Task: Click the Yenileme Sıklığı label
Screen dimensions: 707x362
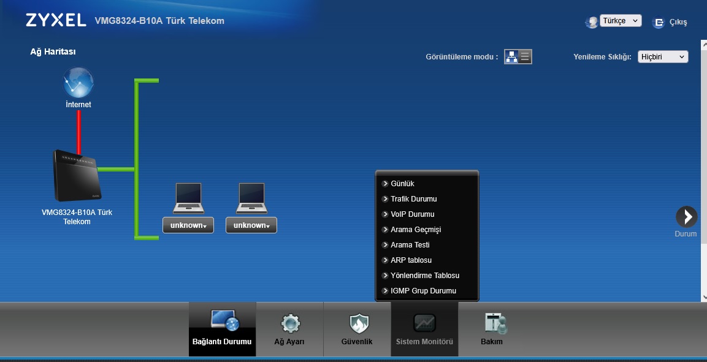Action: coord(602,57)
